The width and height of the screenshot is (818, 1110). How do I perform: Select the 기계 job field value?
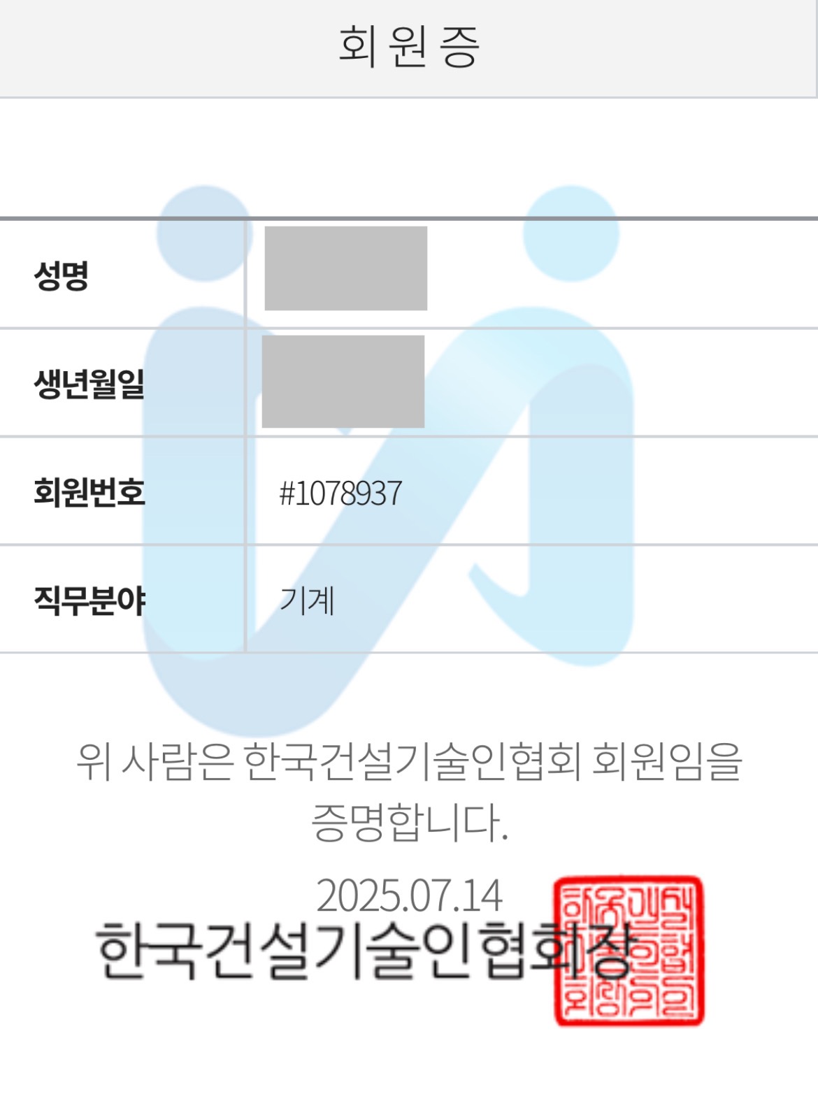pos(307,600)
